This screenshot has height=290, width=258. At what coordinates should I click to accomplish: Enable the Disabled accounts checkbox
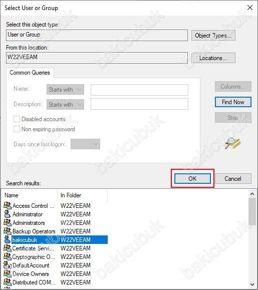pyautogui.click(x=17, y=119)
